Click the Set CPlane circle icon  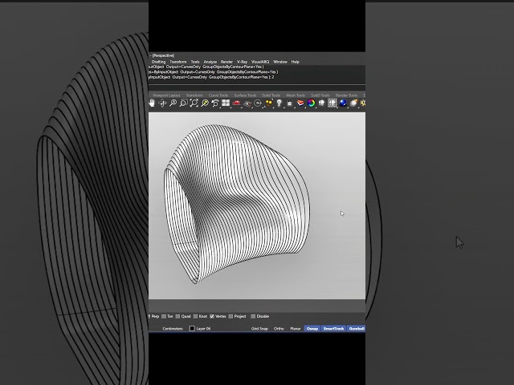(x=258, y=103)
